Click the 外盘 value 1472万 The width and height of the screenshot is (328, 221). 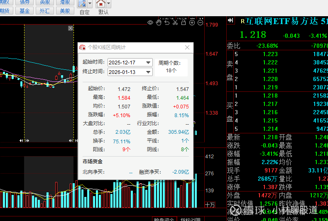point(268,196)
